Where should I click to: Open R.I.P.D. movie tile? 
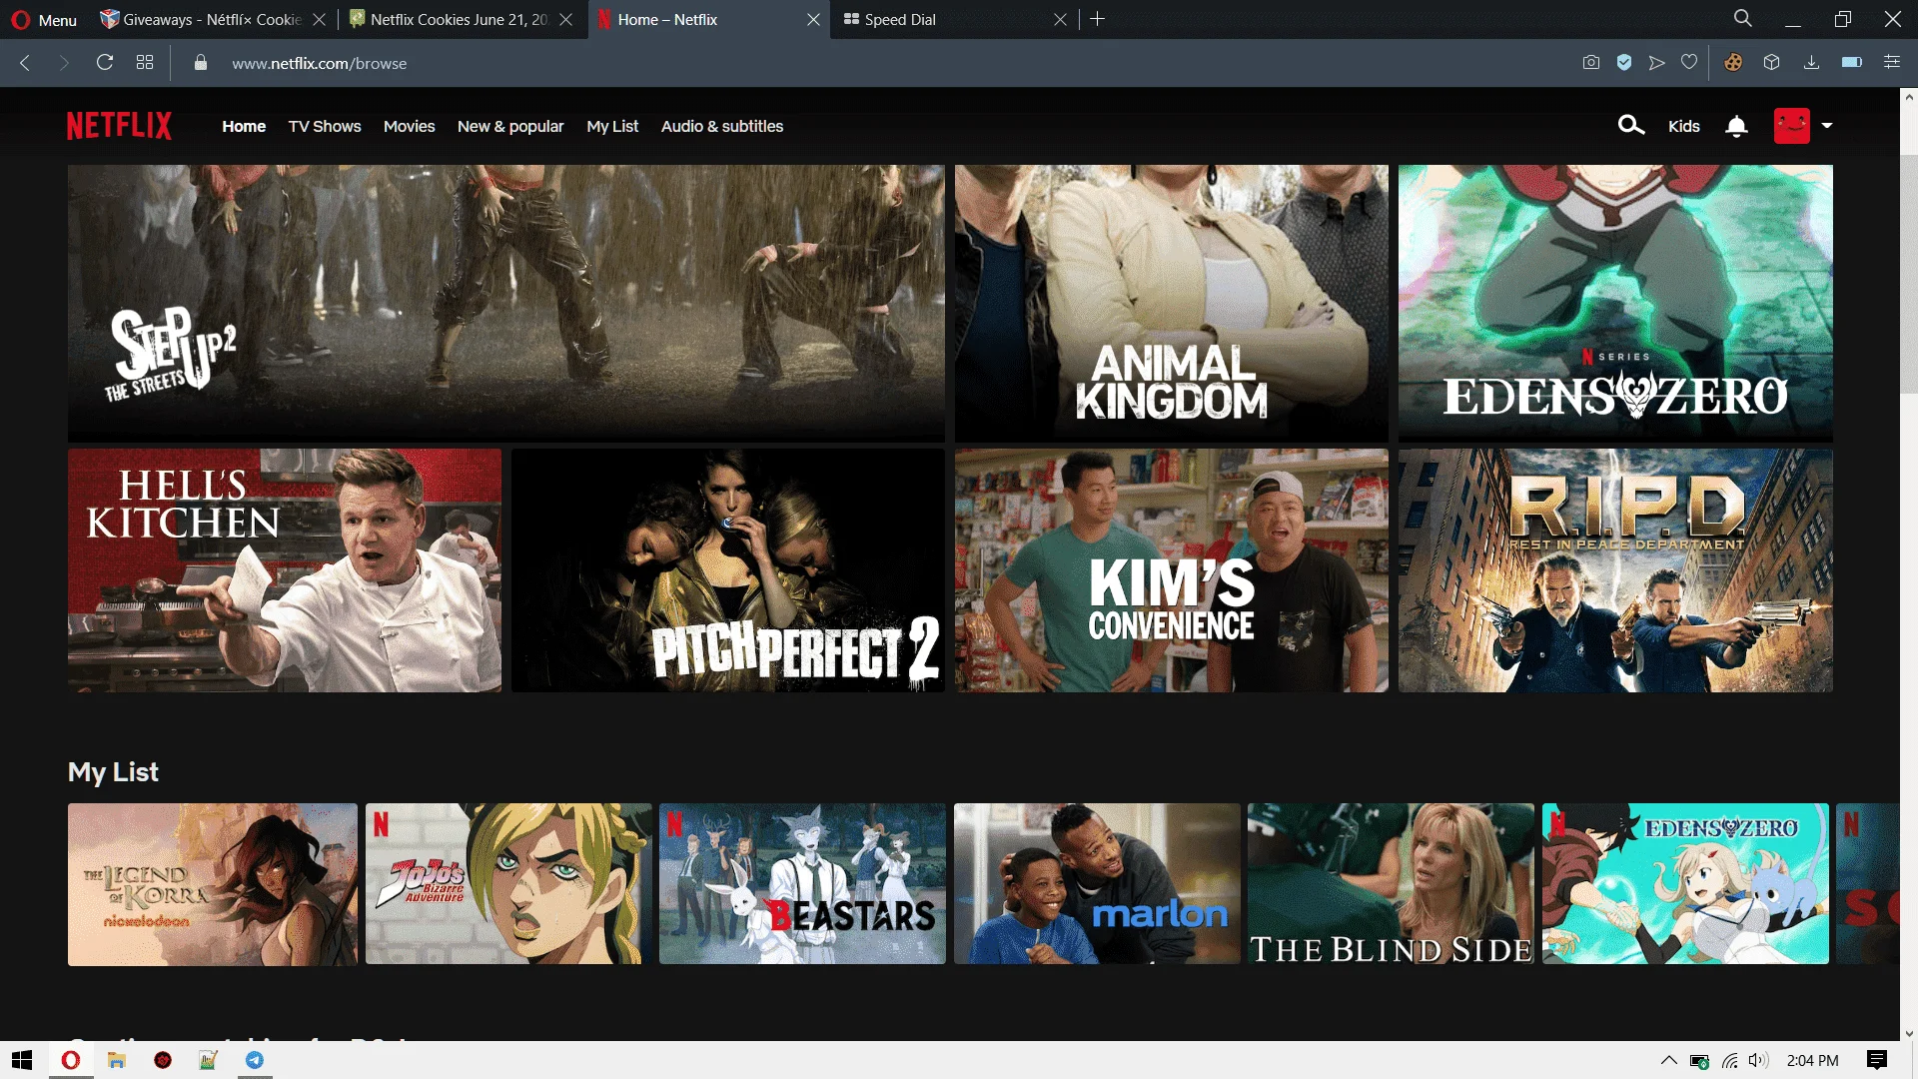point(1615,569)
